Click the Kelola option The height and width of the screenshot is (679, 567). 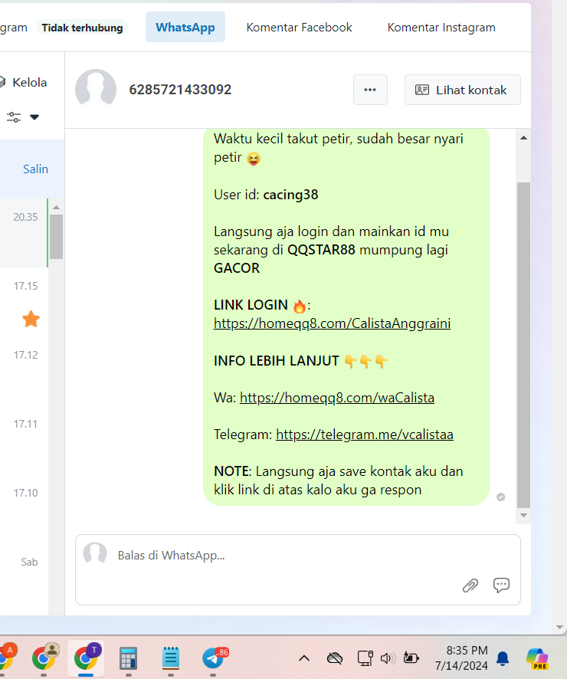(29, 82)
